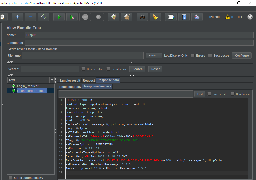Viewport: 256px width, 180px height.
Task: Switch to the Response Body tab
Action: [x=70, y=87]
